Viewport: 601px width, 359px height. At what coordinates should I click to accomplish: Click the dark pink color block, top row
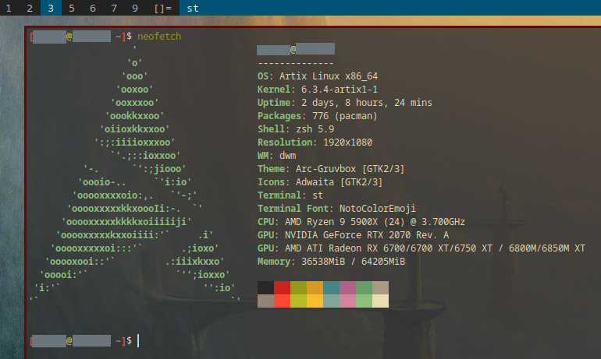pos(347,288)
